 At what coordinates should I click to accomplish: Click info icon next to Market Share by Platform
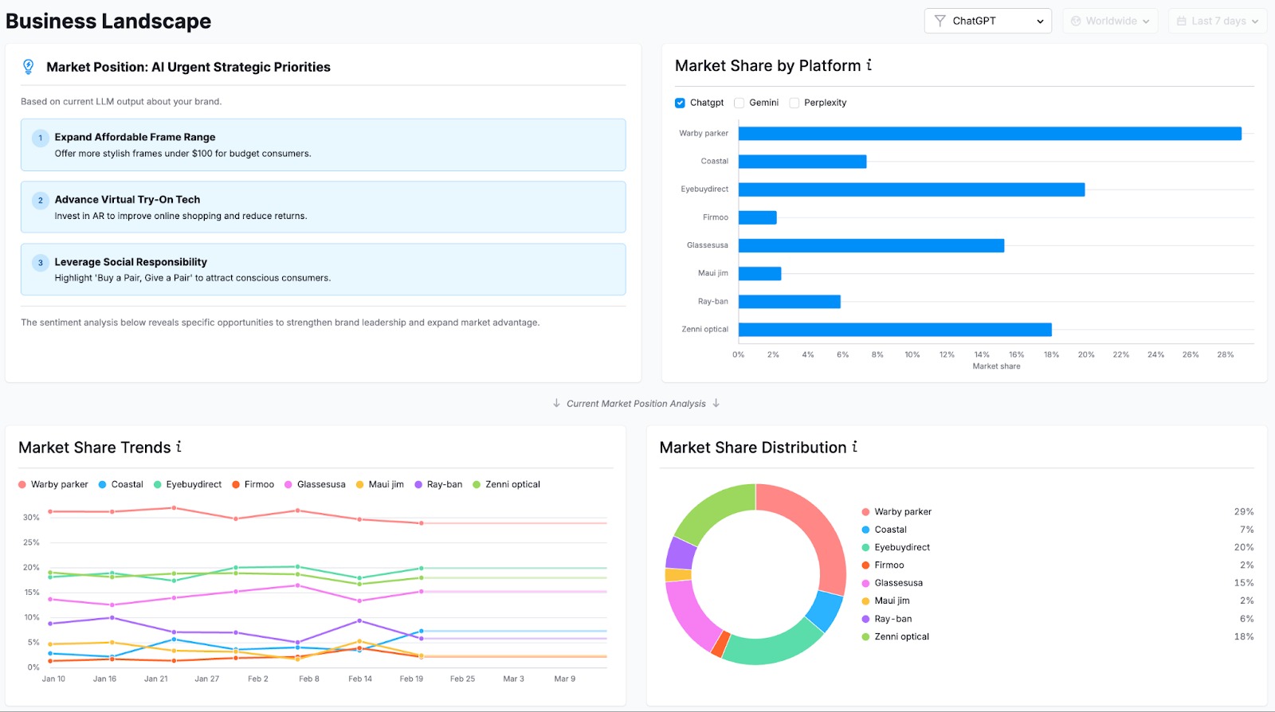(869, 65)
